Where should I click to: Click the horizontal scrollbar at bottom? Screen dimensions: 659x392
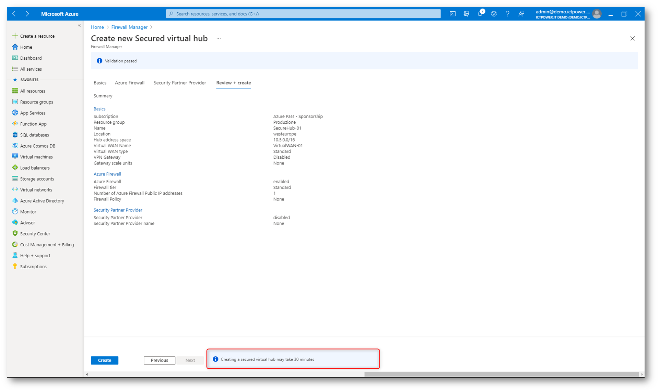click(501, 374)
